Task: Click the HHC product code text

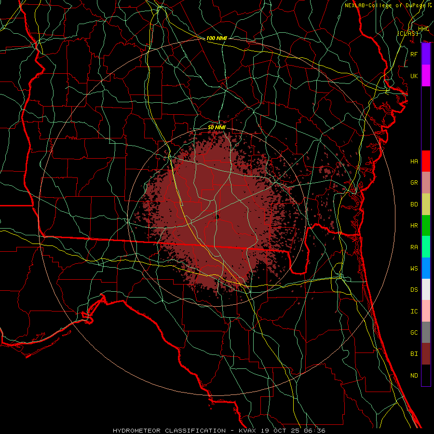Action: click(423, 28)
